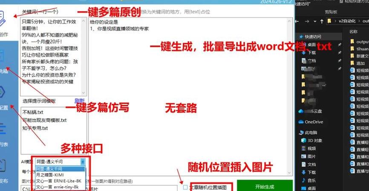Open the 下载 folder listed under 此电脑
This screenshot has height=191, width=369.
tap(308, 172)
